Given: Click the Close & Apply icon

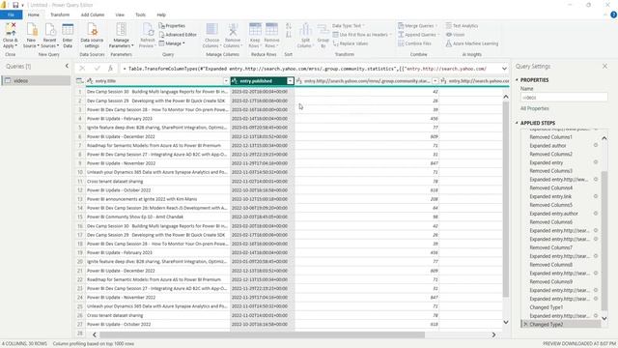Looking at the screenshot, I should pyautogui.click(x=11, y=30).
